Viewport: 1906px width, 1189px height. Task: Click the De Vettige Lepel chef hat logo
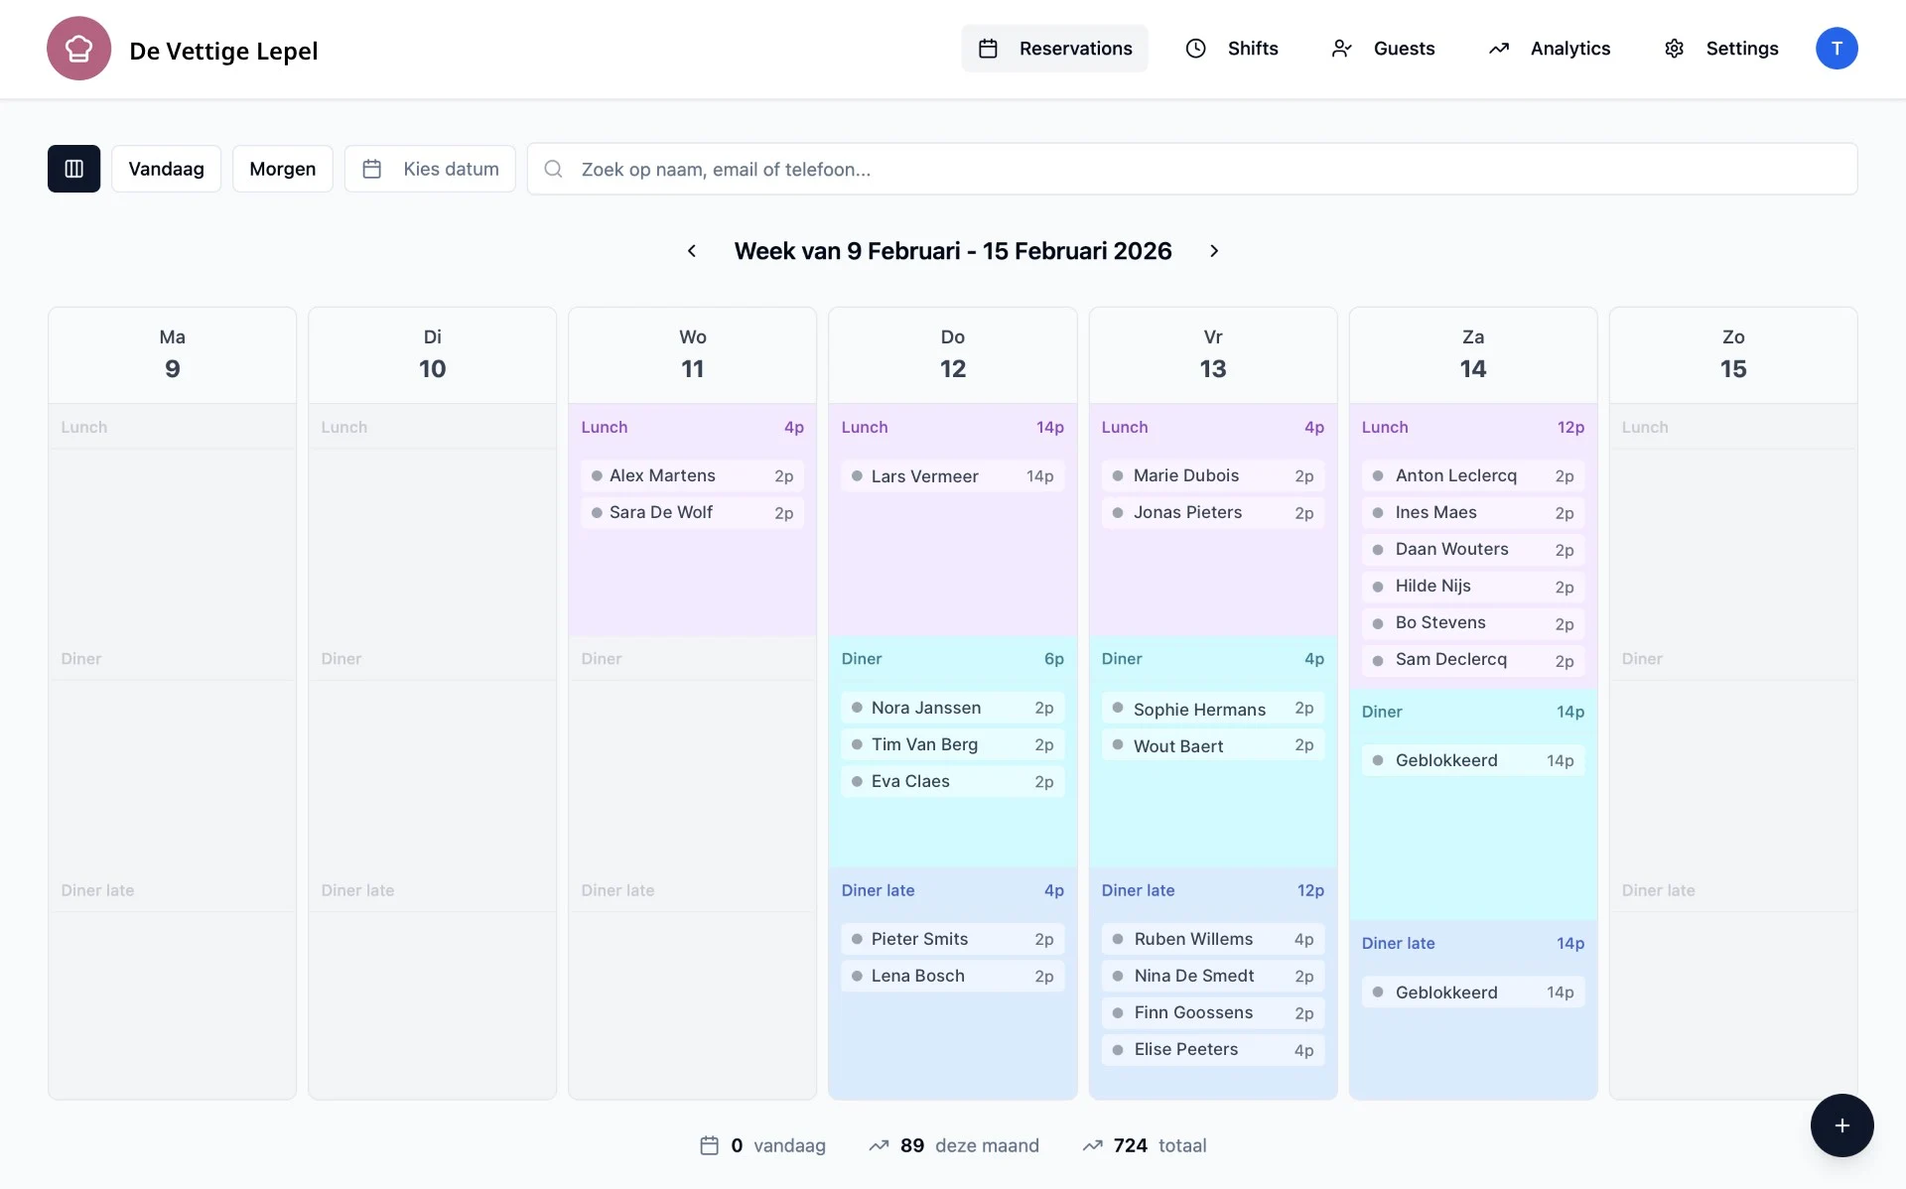click(78, 49)
